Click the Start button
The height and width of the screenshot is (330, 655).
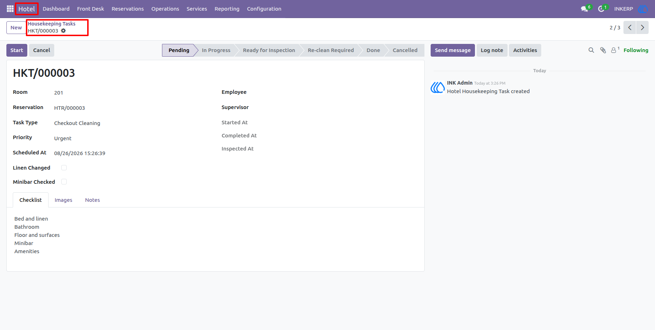[17, 50]
